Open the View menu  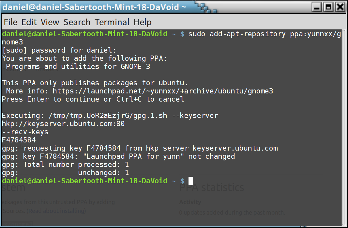[x=50, y=22]
